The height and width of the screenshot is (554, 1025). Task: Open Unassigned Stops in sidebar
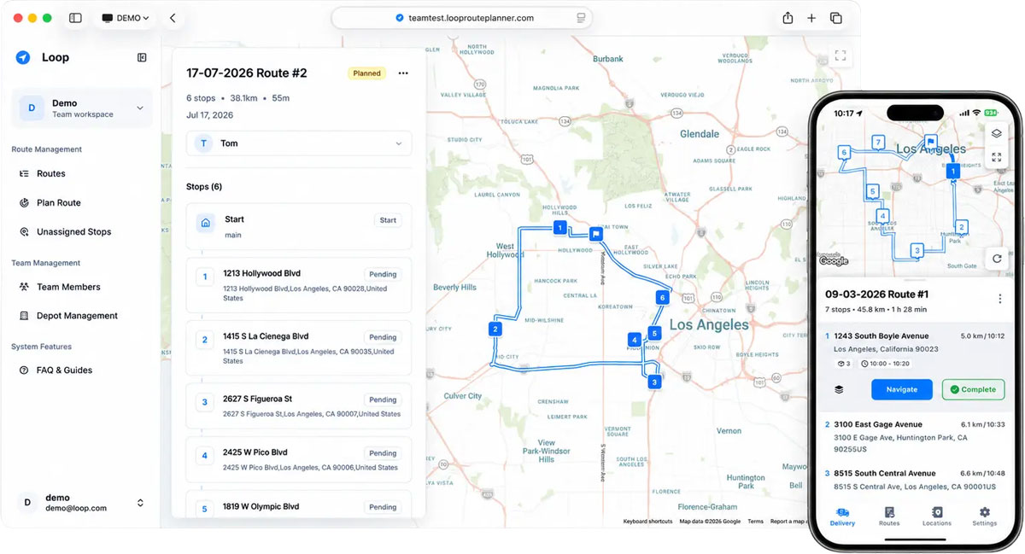(74, 231)
